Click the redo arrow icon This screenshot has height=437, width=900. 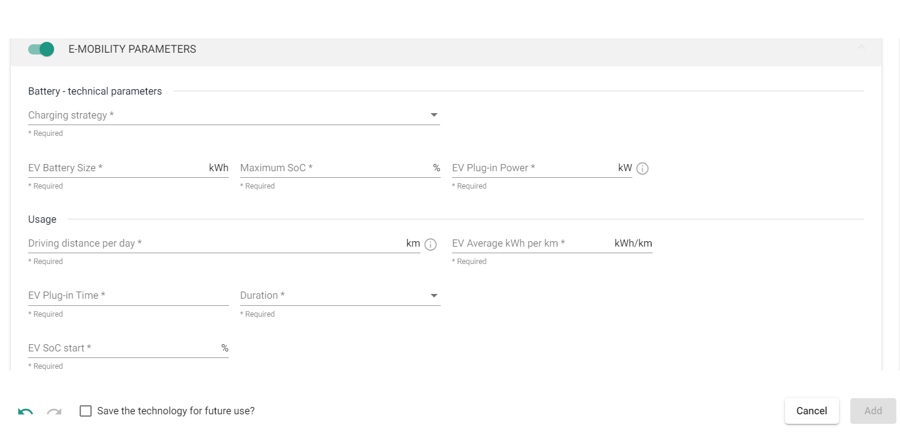54,411
